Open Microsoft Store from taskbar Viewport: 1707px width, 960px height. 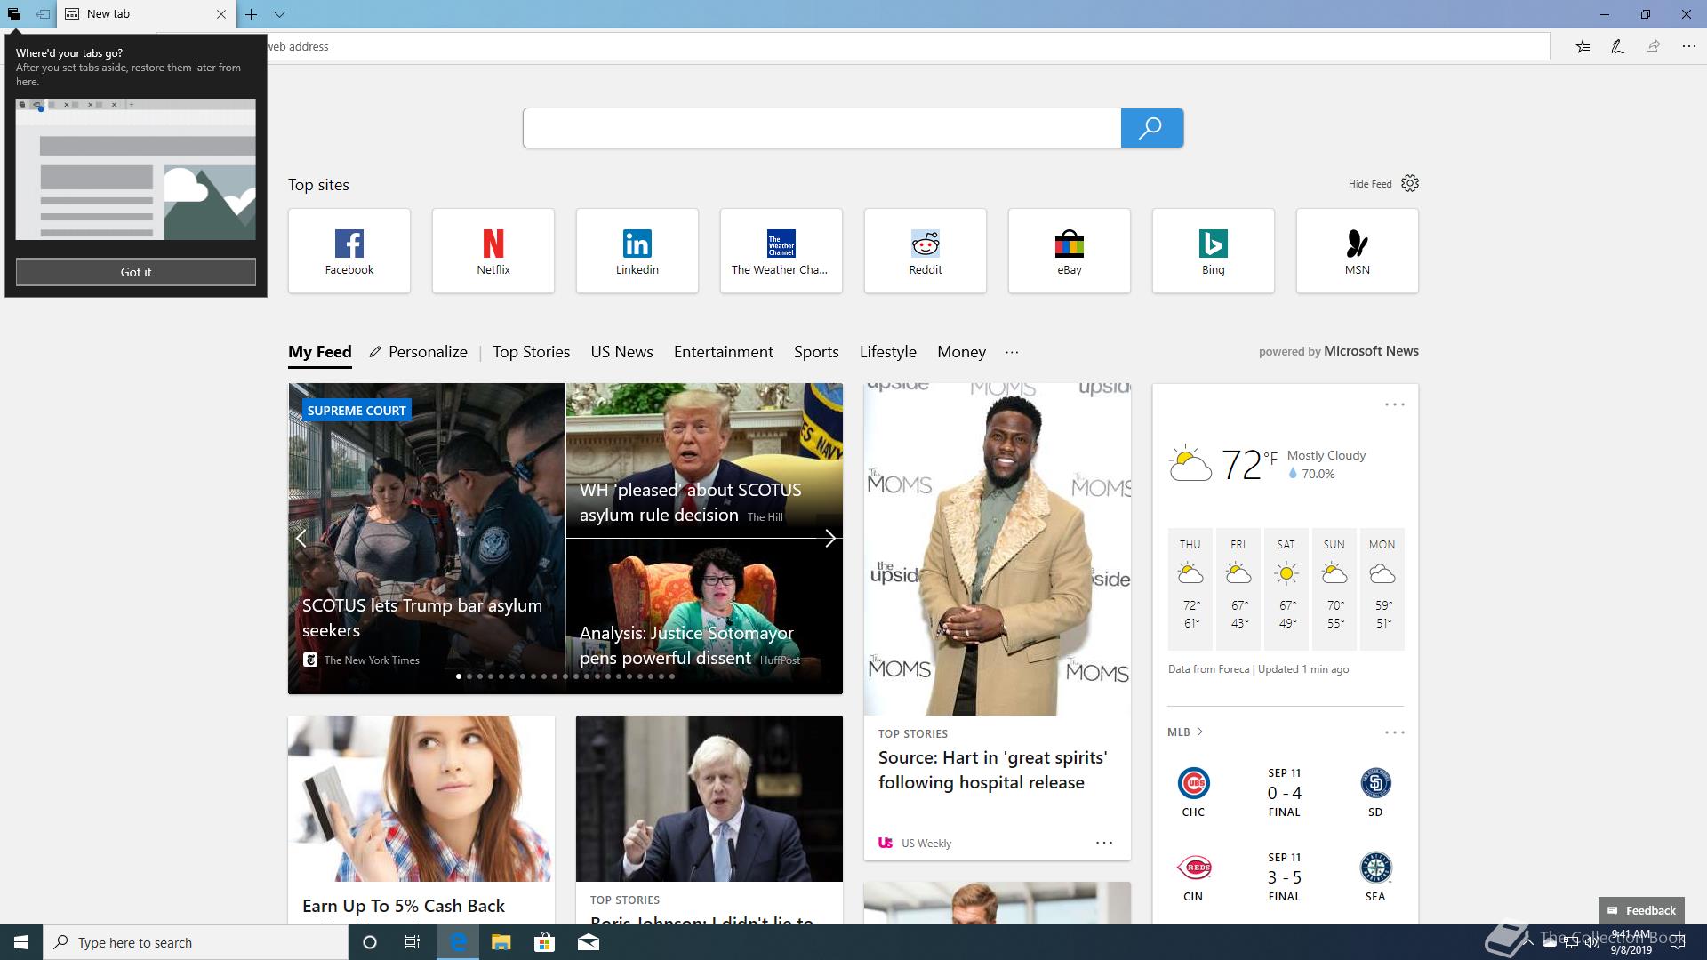(x=544, y=942)
